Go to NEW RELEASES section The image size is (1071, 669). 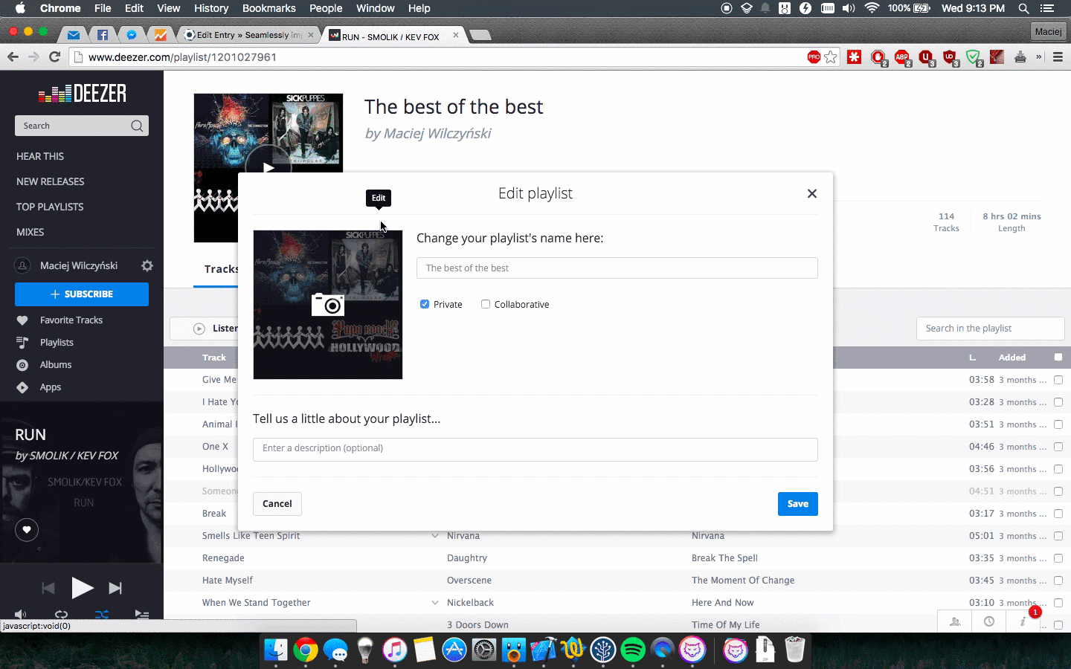coord(51,181)
